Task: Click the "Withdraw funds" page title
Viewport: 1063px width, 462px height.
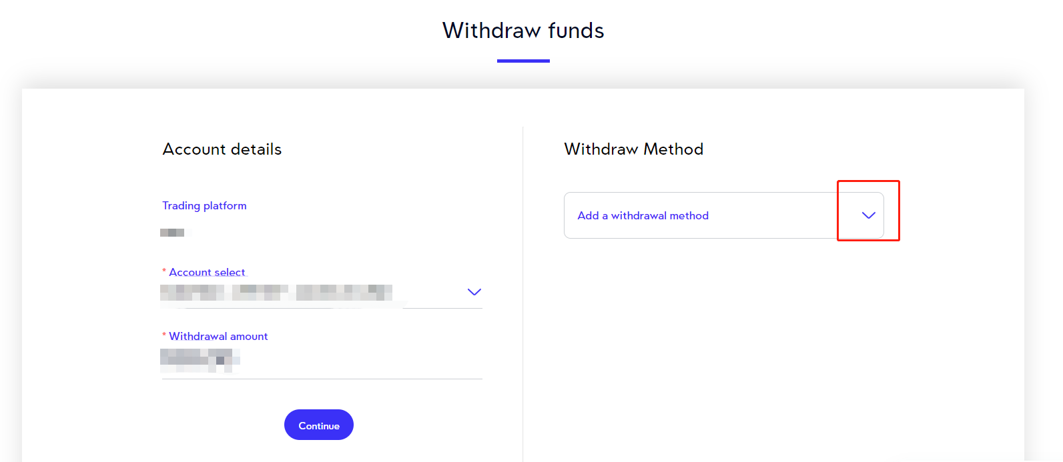Action: point(523,31)
